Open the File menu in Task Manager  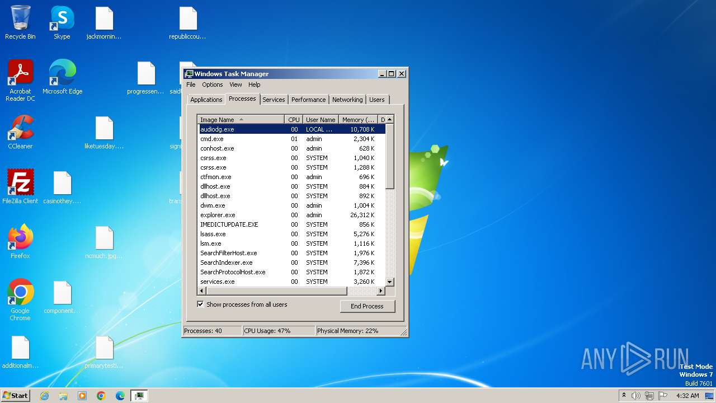coord(191,85)
